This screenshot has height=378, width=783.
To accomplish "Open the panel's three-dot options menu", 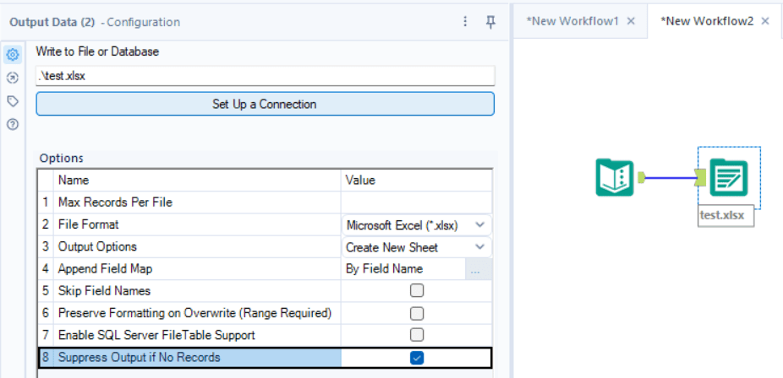I will pos(466,22).
